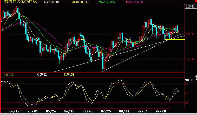
Task: Click the green MA20:200.57 label
Action: (107, 2)
